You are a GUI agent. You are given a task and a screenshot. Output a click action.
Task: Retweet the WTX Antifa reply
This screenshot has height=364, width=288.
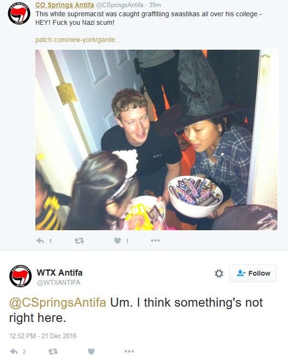point(53,352)
